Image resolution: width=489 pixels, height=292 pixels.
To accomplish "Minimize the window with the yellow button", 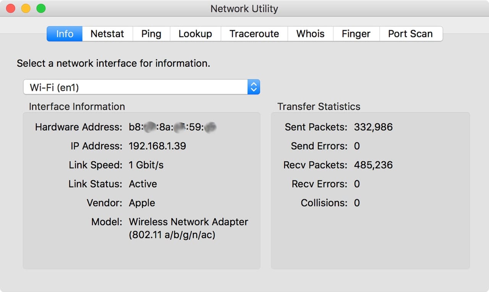I will tap(26, 8).
